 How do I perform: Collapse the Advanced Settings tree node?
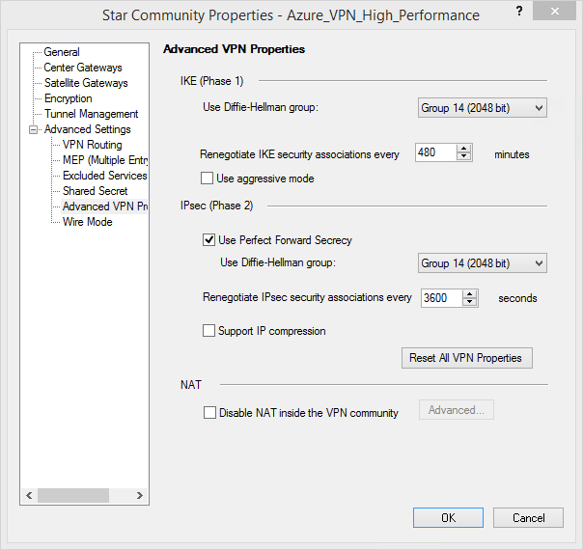click(x=34, y=129)
